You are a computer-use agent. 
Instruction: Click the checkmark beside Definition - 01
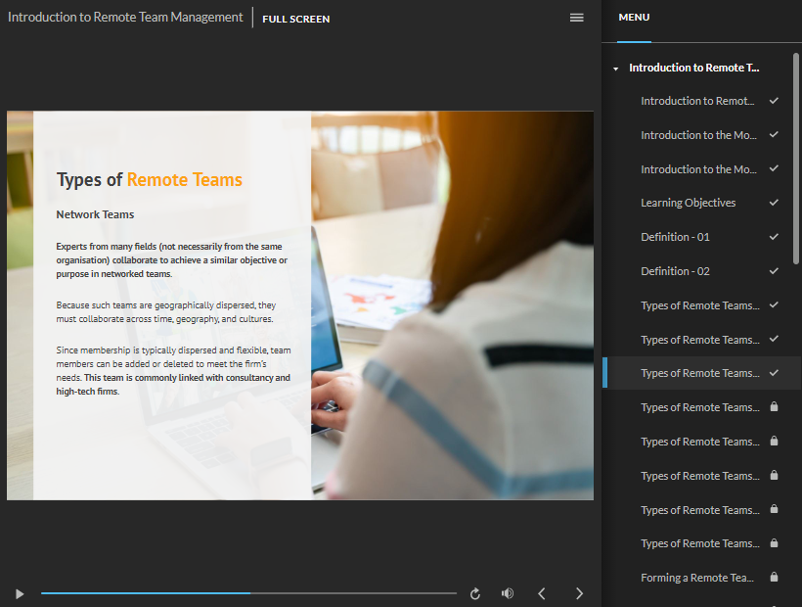(774, 237)
